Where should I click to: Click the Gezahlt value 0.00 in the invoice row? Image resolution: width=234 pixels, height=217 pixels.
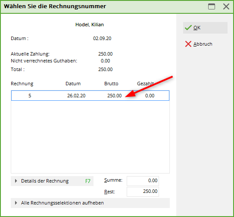point(150,96)
